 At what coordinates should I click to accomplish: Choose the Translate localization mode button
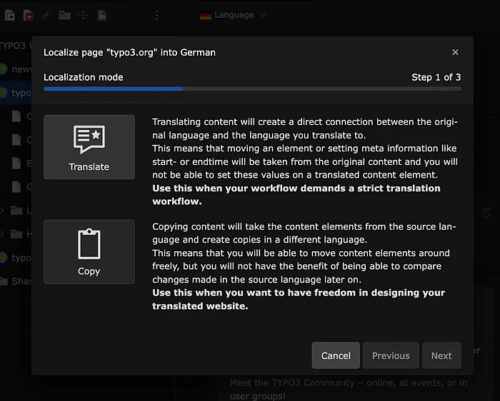click(89, 147)
